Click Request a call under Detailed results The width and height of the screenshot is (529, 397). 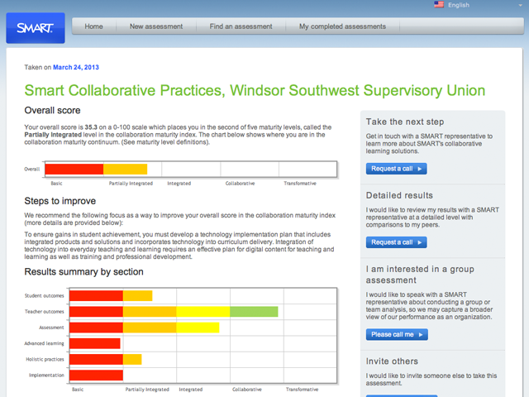pyautogui.click(x=397, y=242)
